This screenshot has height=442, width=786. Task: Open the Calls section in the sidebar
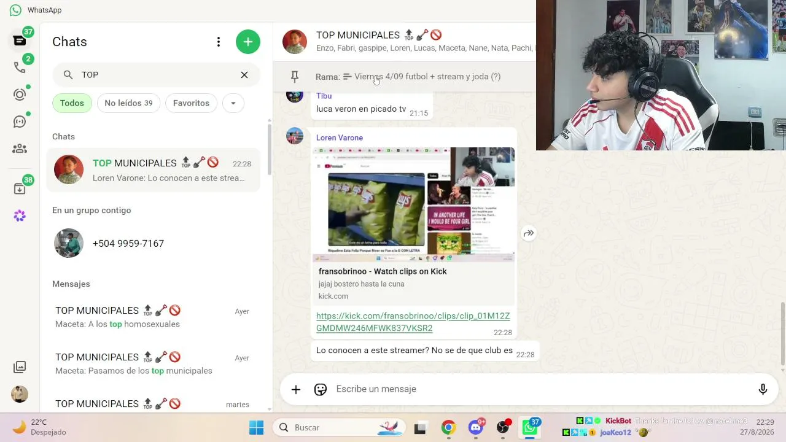[20, 67]
